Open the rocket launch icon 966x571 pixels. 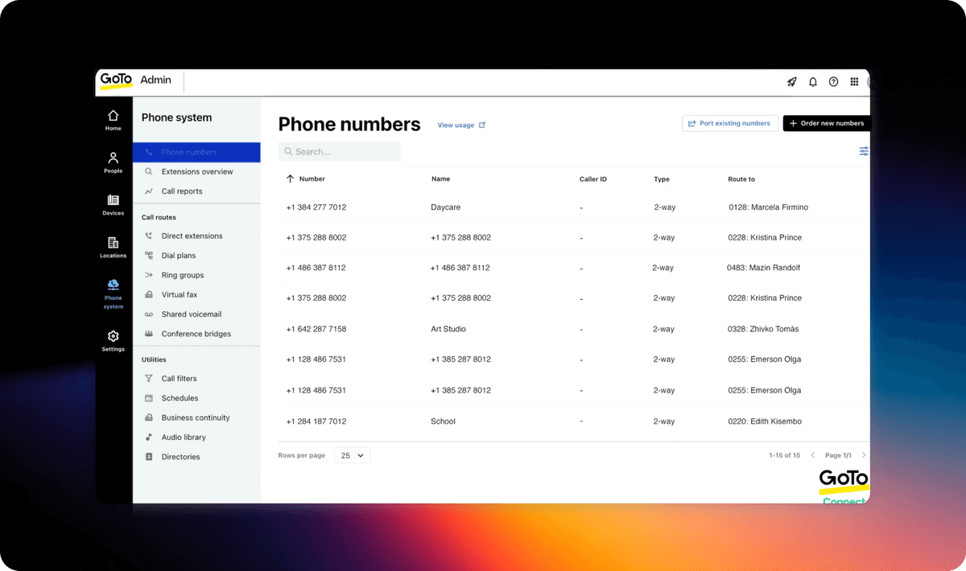tap(792, 82)
